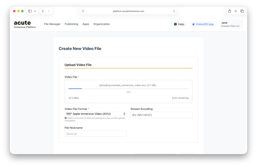Focus the File Nickname input field
This screenshot has width=257, height=167.
[x=95, y=134]
